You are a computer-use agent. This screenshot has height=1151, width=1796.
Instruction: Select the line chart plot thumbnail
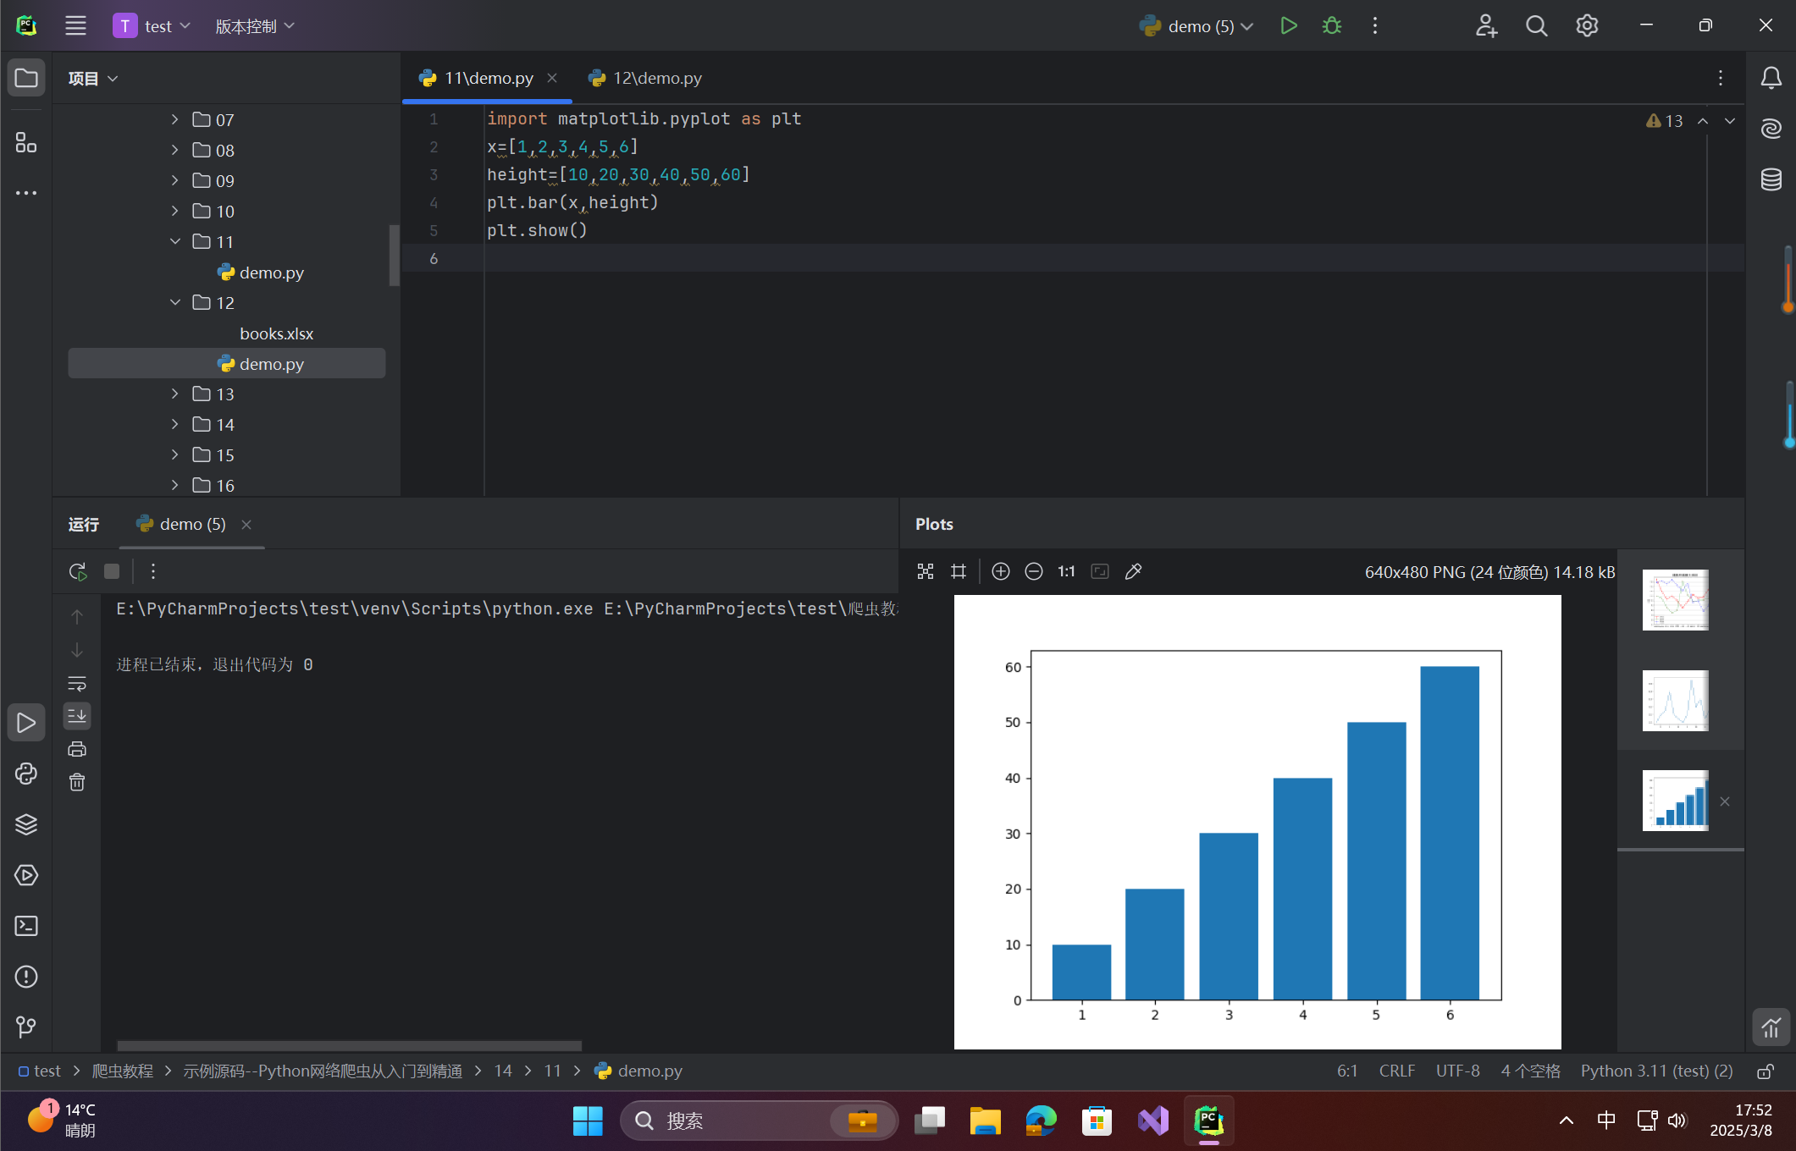point(1675,701)
